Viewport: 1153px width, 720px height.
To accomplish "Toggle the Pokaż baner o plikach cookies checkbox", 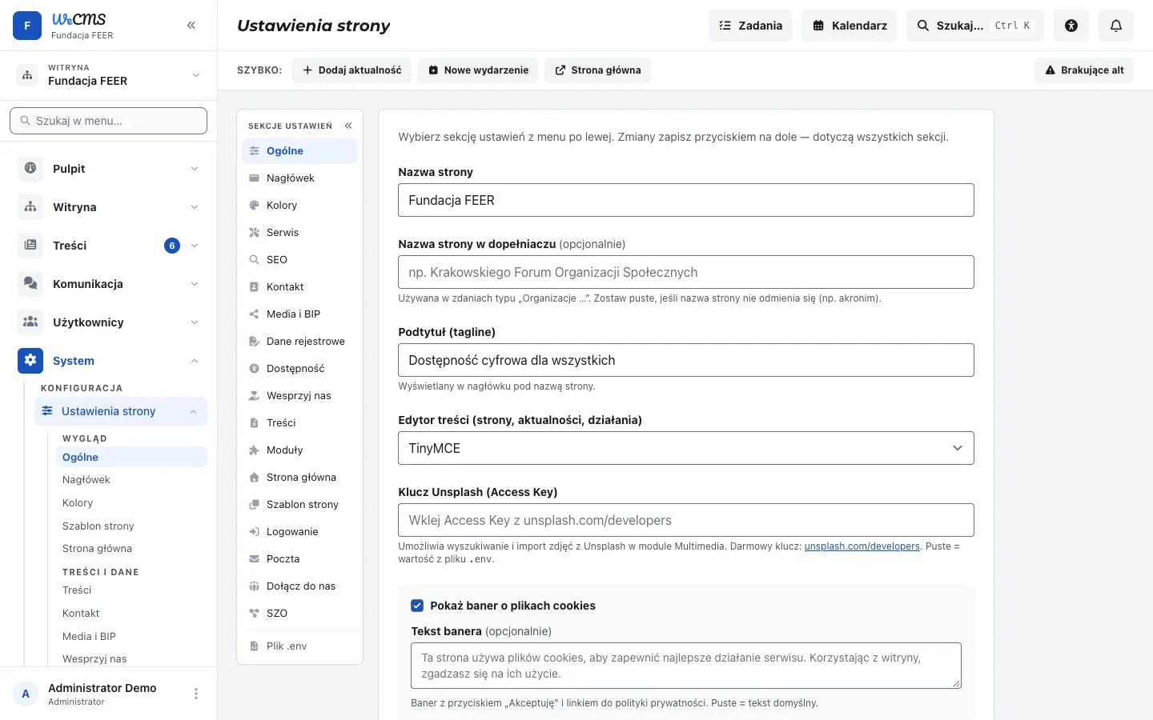I will click(x=417, y=606).
